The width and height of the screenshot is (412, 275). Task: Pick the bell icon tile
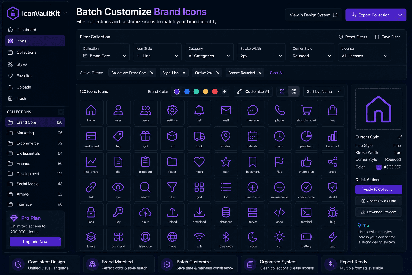tap(199, 113)
